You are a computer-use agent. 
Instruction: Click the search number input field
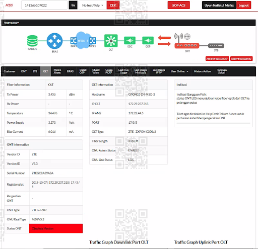[44, 5]
